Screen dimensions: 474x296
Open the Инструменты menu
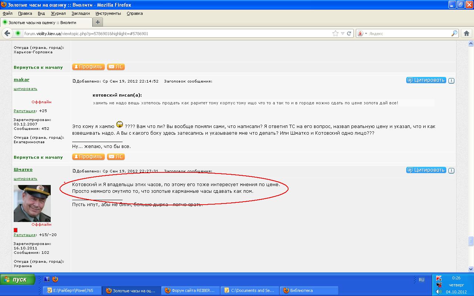(108, 13)
